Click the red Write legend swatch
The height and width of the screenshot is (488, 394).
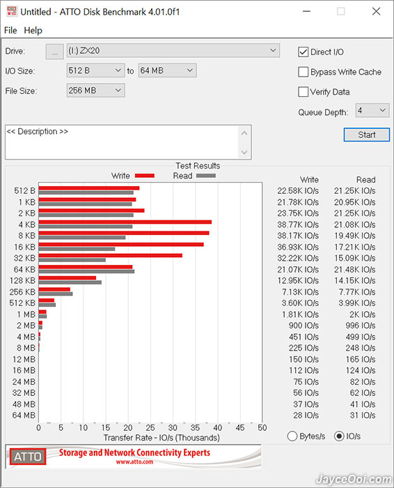click(145, 176)
